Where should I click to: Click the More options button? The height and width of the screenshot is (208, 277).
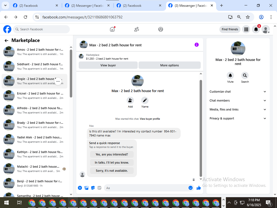click(170, 65)
